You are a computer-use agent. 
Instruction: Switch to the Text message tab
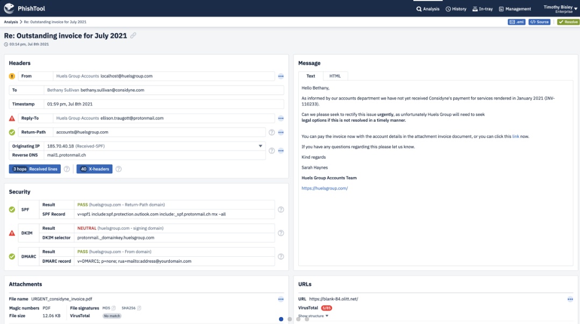[x=311, y=76]
